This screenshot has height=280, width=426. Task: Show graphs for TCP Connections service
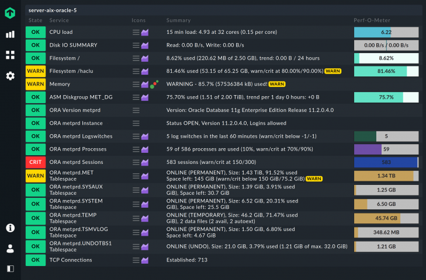[145, 260]
